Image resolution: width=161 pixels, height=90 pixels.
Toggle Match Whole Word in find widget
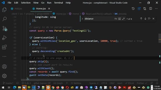(x=119, y=19)
